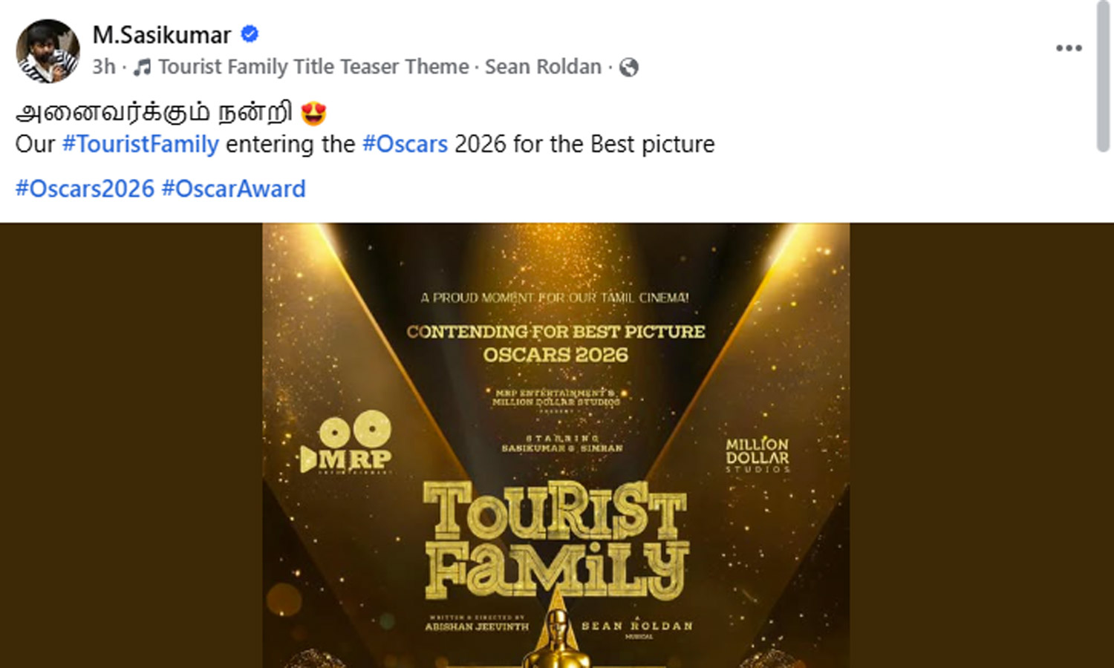Click the MRP Entertainment logo on the poster

point(346,444)
